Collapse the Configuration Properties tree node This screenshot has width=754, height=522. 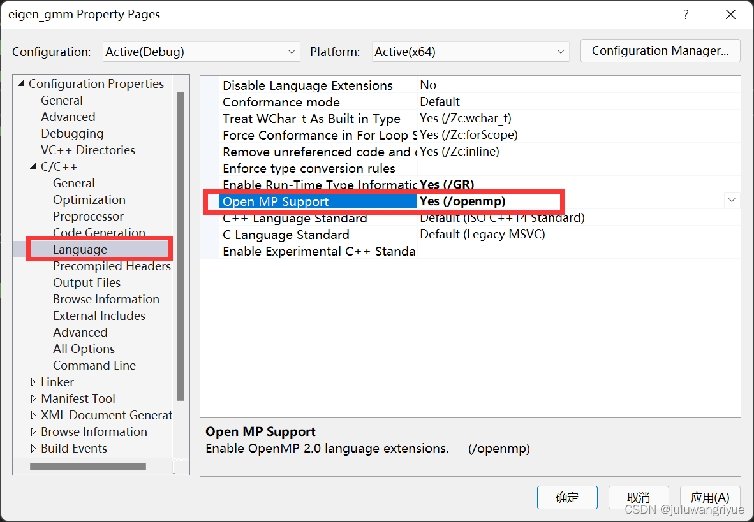pos(21,83)
